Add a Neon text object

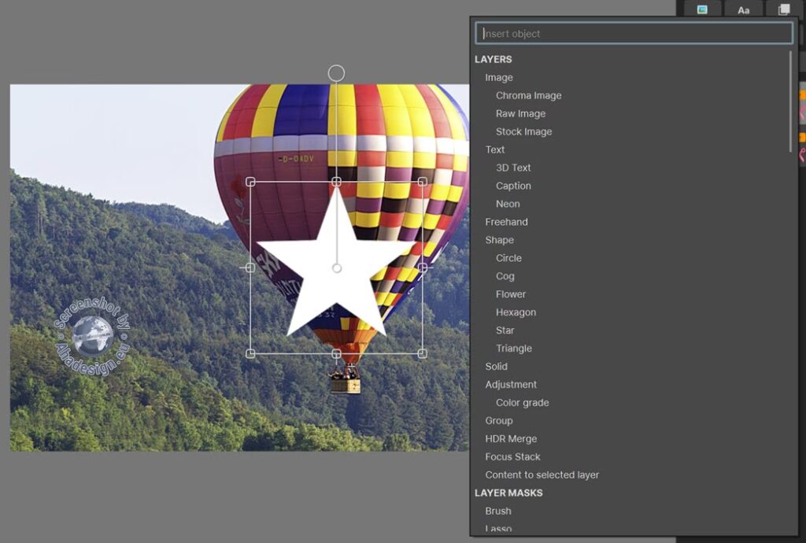pyautogui.click(x=508, y=204)
